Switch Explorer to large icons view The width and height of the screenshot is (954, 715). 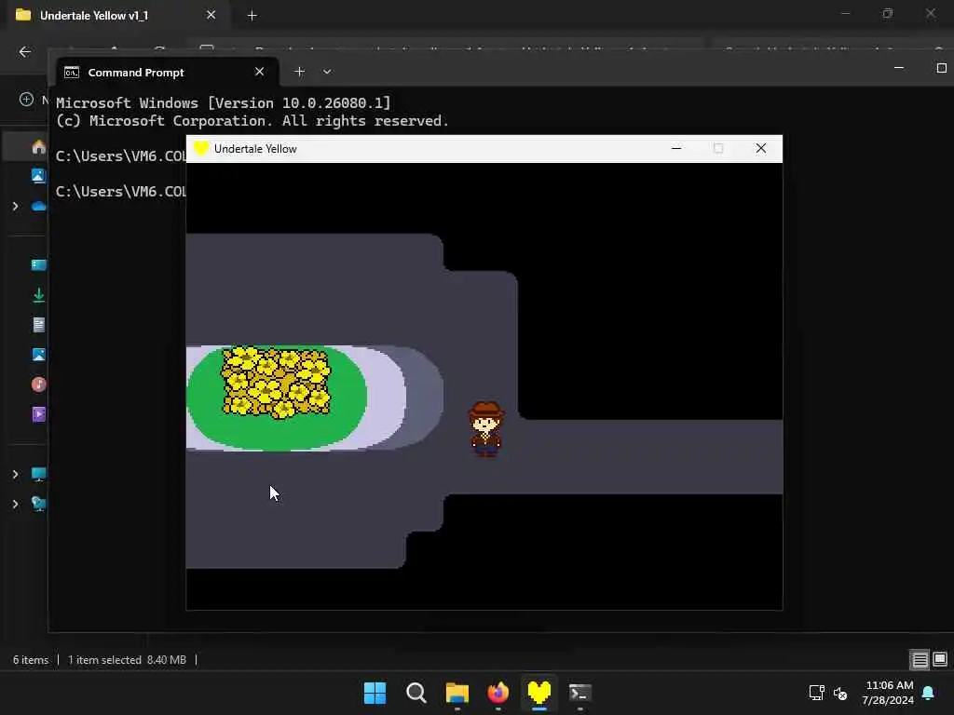pos(940,659)
